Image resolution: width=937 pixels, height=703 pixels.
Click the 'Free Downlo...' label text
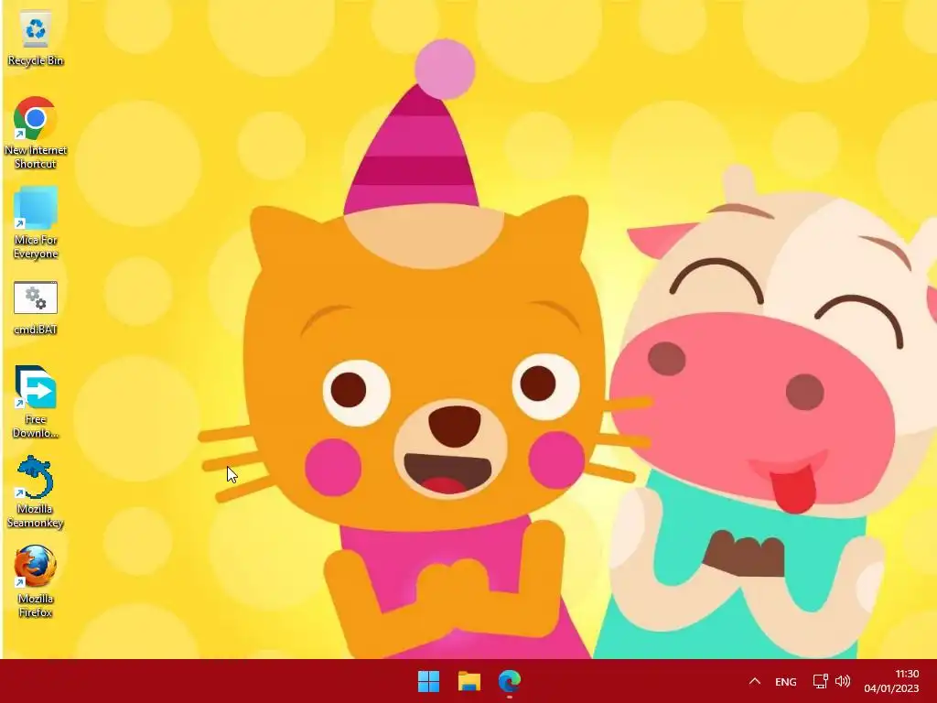[36, 426]
